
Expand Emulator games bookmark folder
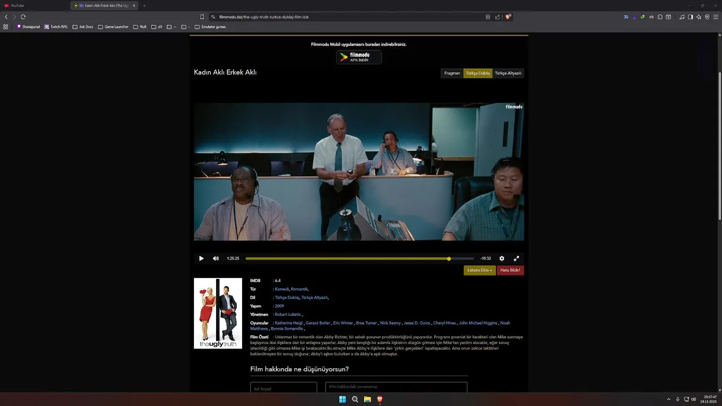pyautogui.click(x=210, y=27)
